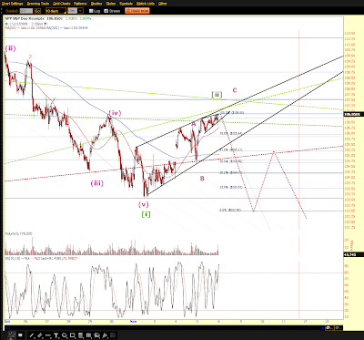Image resolution: width=364 pixels, height=340 pixels.
Task: Open the Chart Settings menu
Action: [13, 4]
